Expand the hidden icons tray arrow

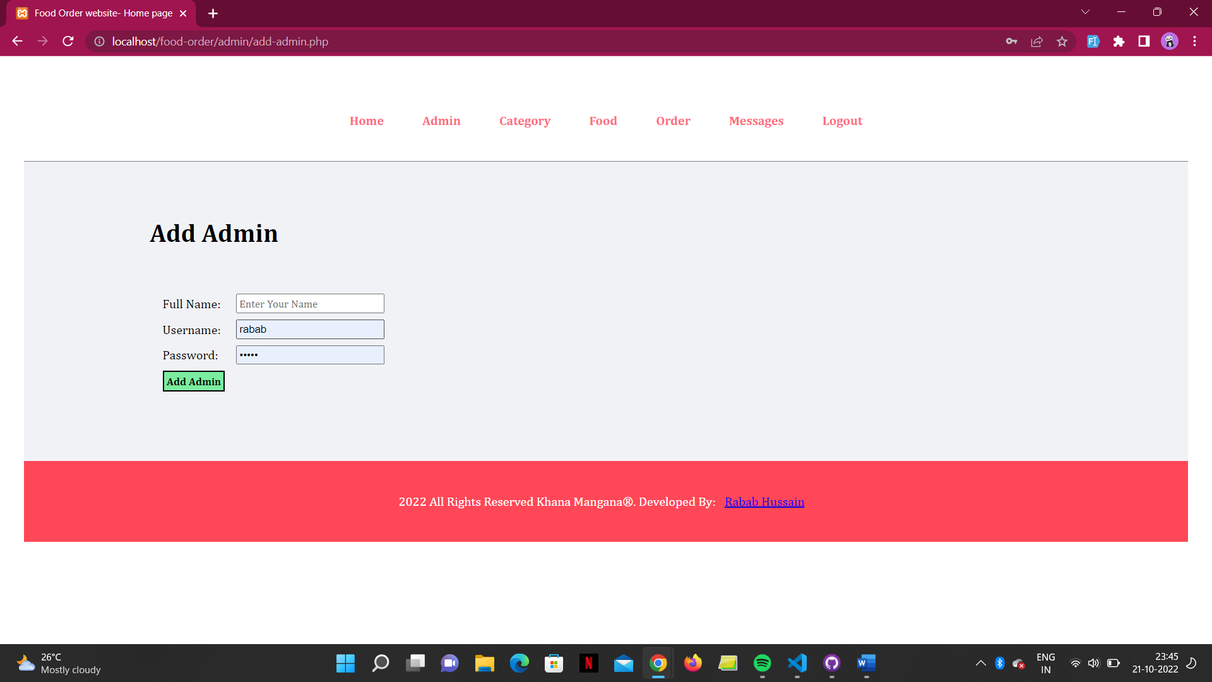(981, 664)
